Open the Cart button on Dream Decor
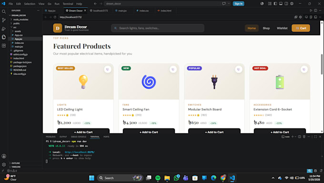Viewport: 324px width, 183px height. pyautogui.click(x=301, y=28)
